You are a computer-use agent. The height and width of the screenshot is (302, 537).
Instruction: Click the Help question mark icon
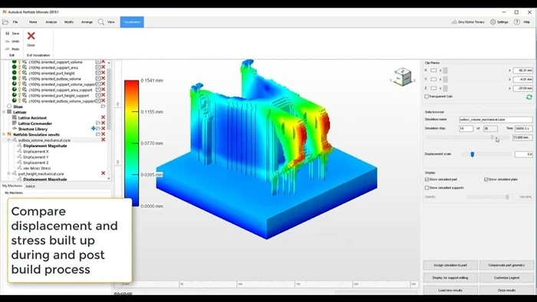(517, 22)
